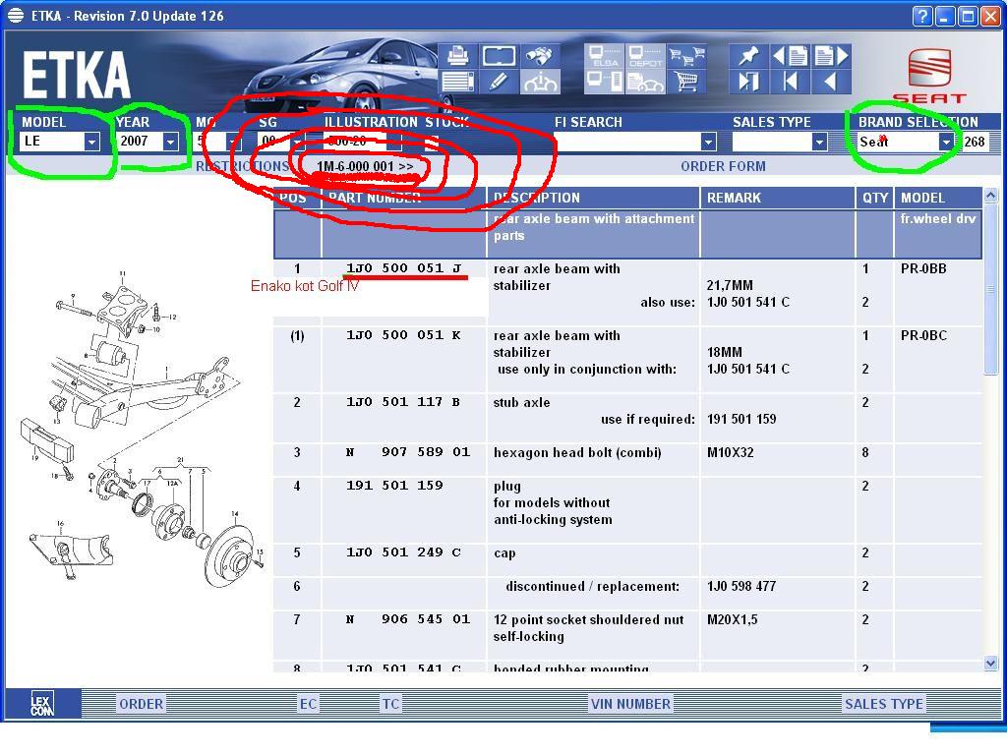The width and height of the screenshot is (1007, 755).
Task: Click the replacement number 1J0 598 477
Action: (x=741, y=586)
